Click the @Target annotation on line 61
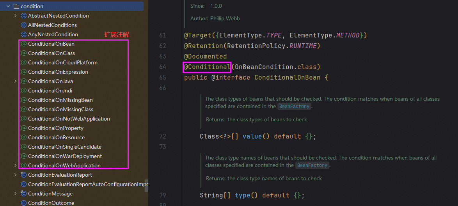 coord(198,36)
